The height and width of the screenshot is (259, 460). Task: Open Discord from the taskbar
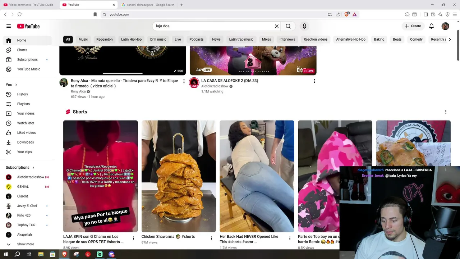[111, 254]
